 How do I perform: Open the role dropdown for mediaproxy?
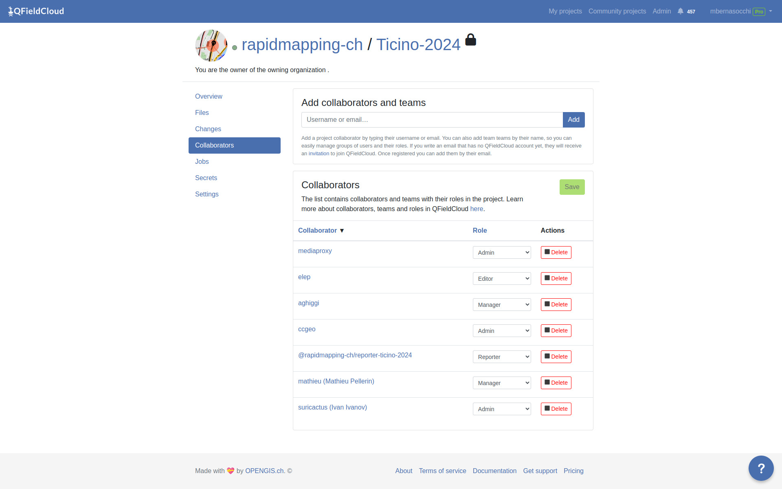(501, 253)
